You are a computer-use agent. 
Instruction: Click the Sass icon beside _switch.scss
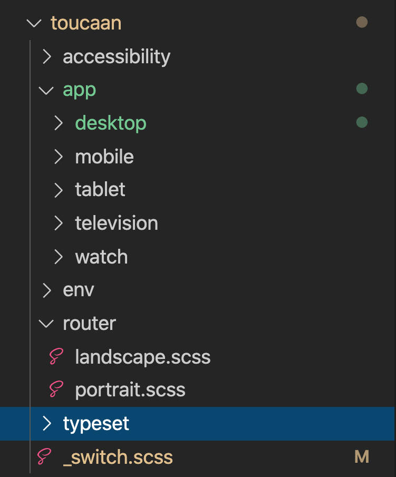point(44,456)
